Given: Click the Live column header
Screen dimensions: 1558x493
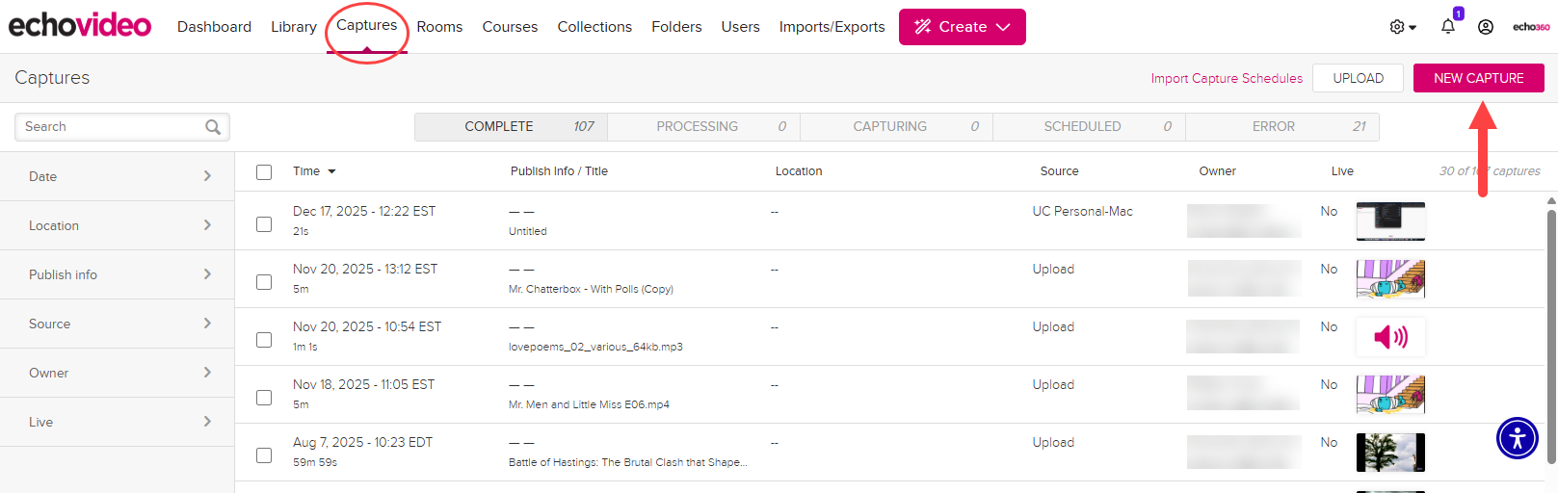Looking at the screenshot, I should pyautogui.click(x=1342, y=171).
